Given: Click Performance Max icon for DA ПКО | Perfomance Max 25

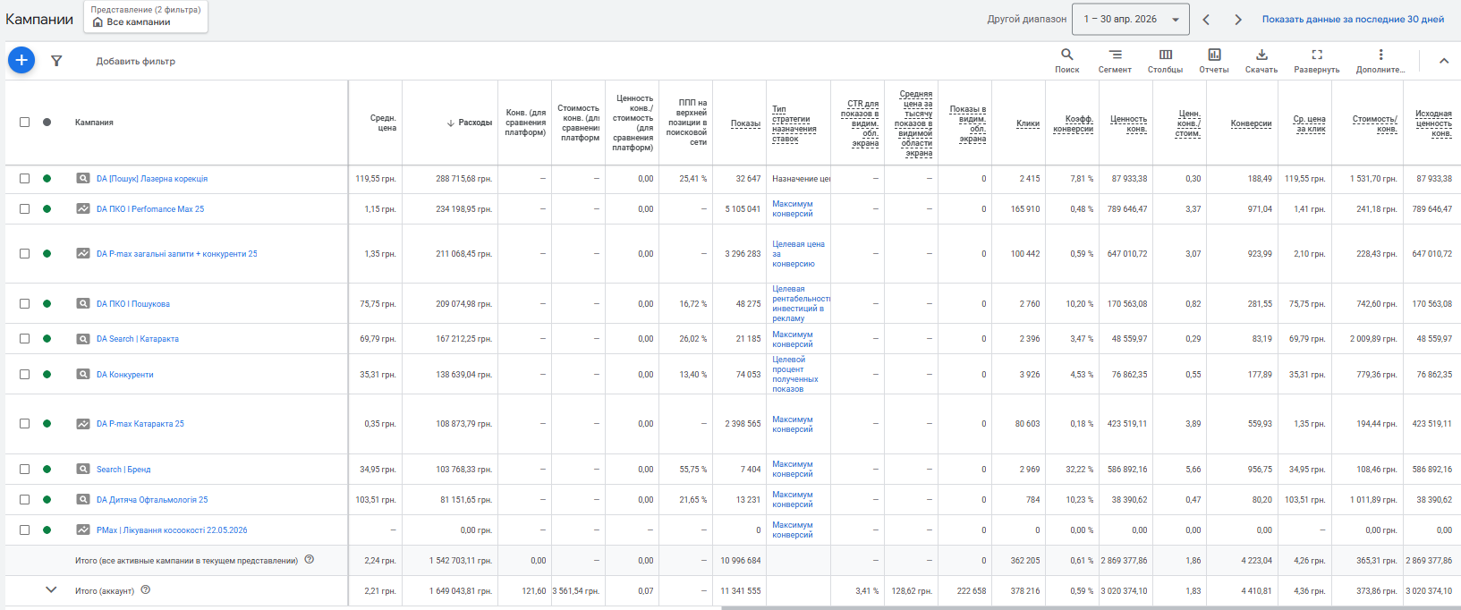Looking at the screenshot, I should 83,209.
